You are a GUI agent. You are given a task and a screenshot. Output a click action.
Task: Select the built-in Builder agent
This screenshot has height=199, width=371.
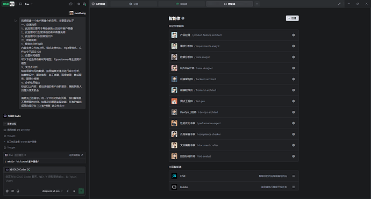coord(234,187)
